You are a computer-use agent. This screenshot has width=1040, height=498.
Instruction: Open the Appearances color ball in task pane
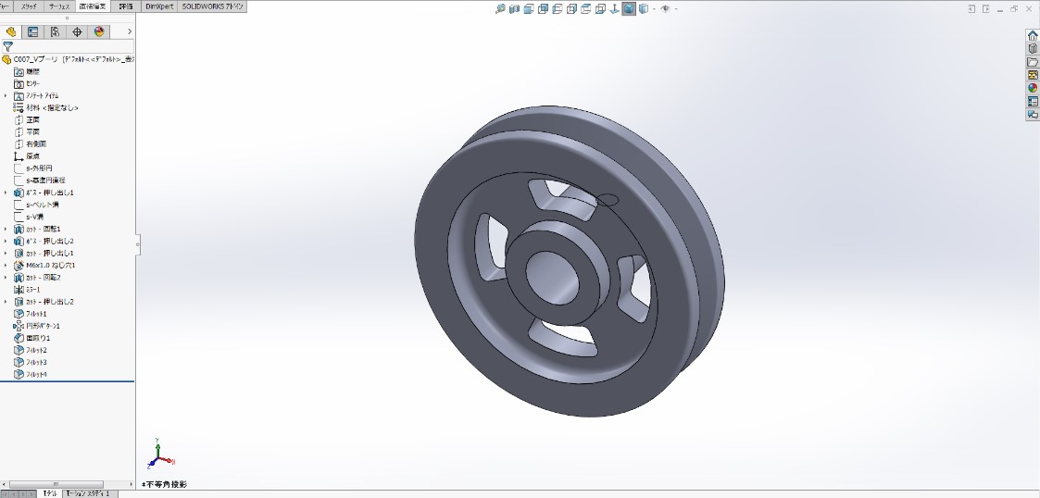coord(1033,88)
